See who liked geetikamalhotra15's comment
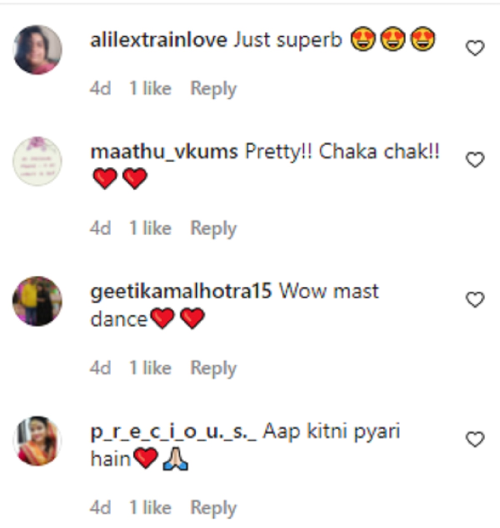 (150, 368)
